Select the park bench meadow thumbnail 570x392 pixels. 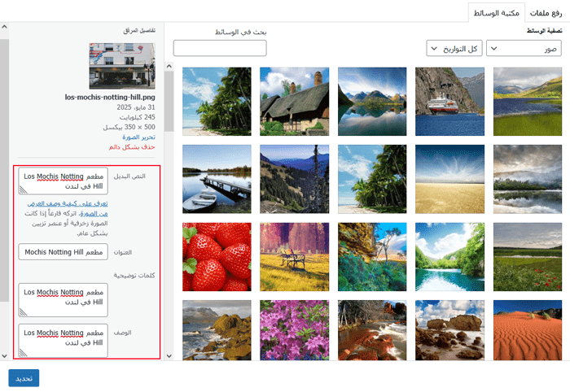coord(295,257)
